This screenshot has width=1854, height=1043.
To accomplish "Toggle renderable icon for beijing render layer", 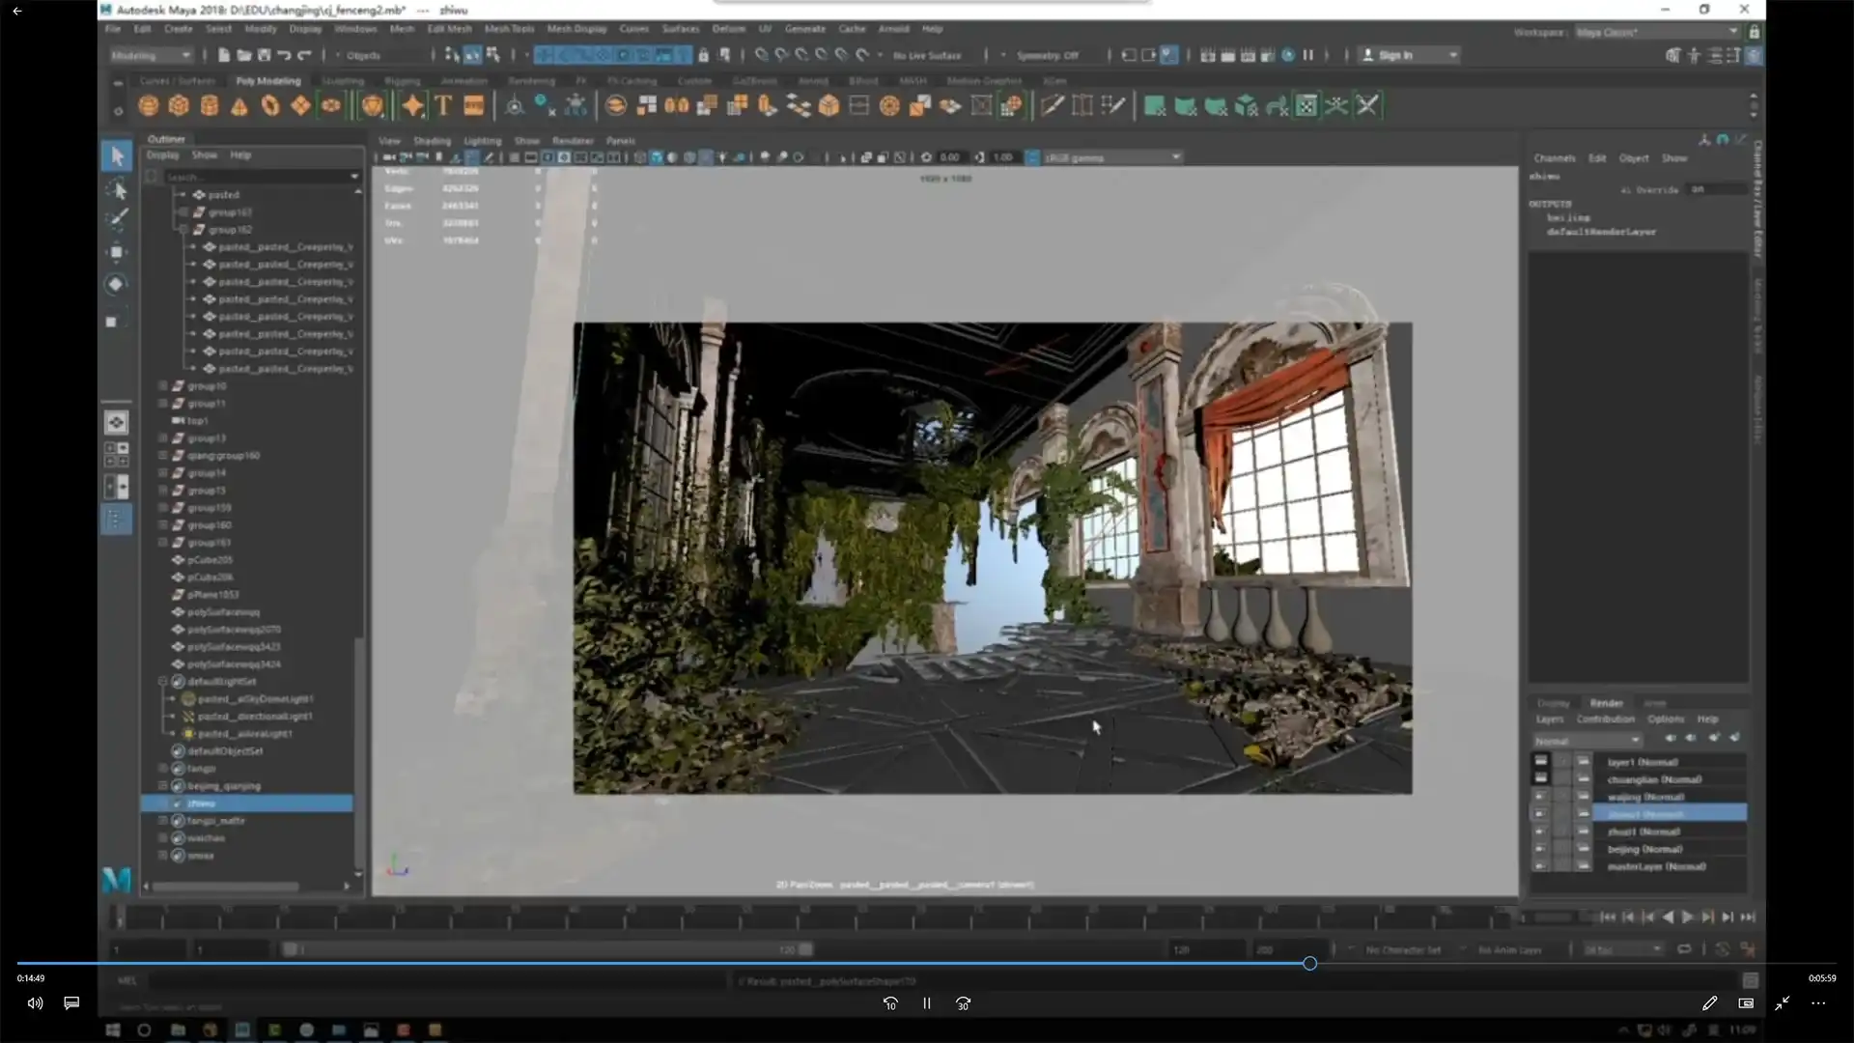I will 1540,849.
